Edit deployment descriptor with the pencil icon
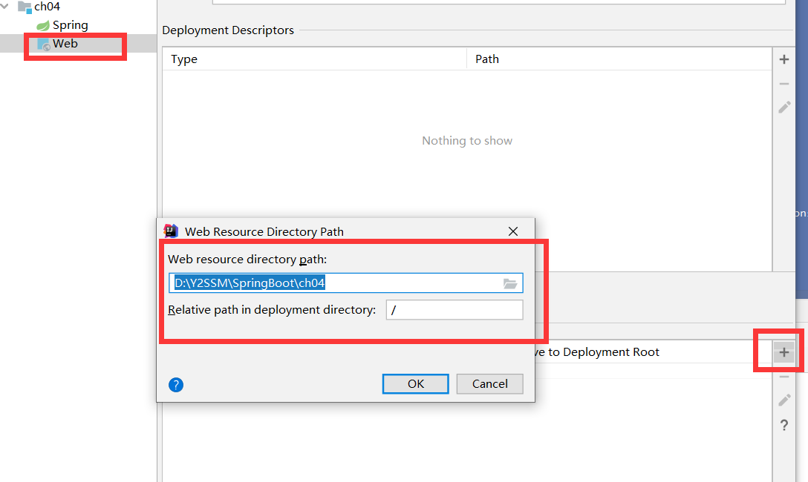 (x=784, y=108)
